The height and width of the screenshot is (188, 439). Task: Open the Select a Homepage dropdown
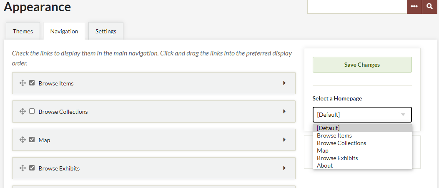coord(362,115)
